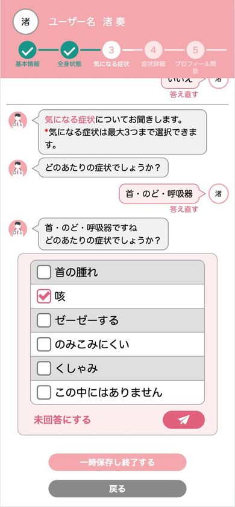Click the 一時保存し終了する button
Viewport: 235px width, 507px height.
point(117,462)
